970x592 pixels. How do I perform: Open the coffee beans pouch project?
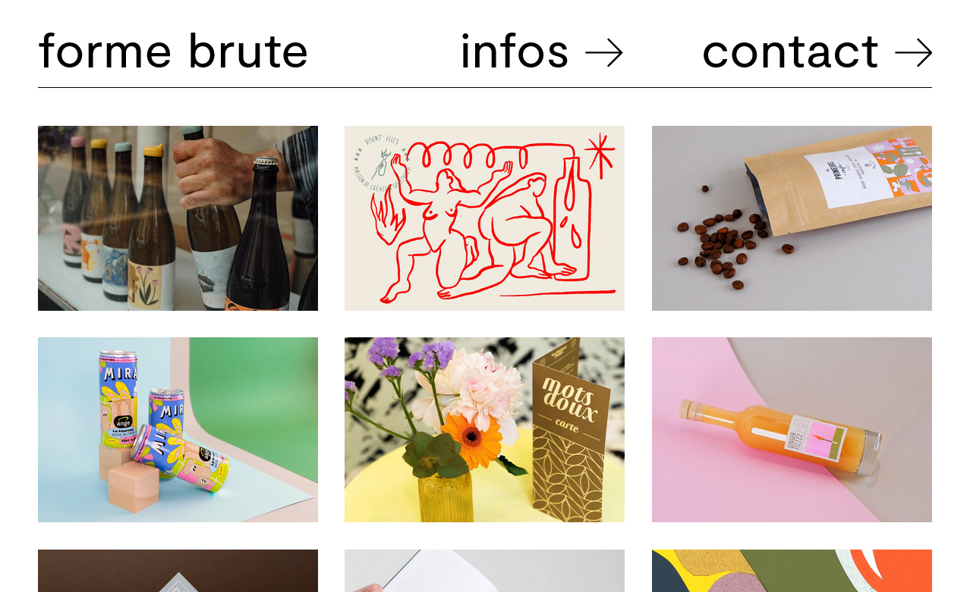coord(792,218)
